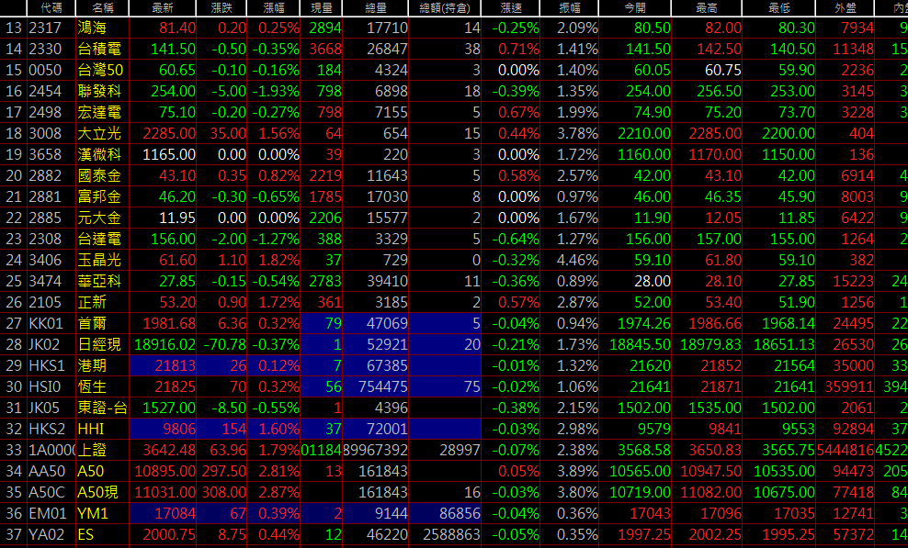
Task: Click the YM1 futures name
Action: click(93, 514)
